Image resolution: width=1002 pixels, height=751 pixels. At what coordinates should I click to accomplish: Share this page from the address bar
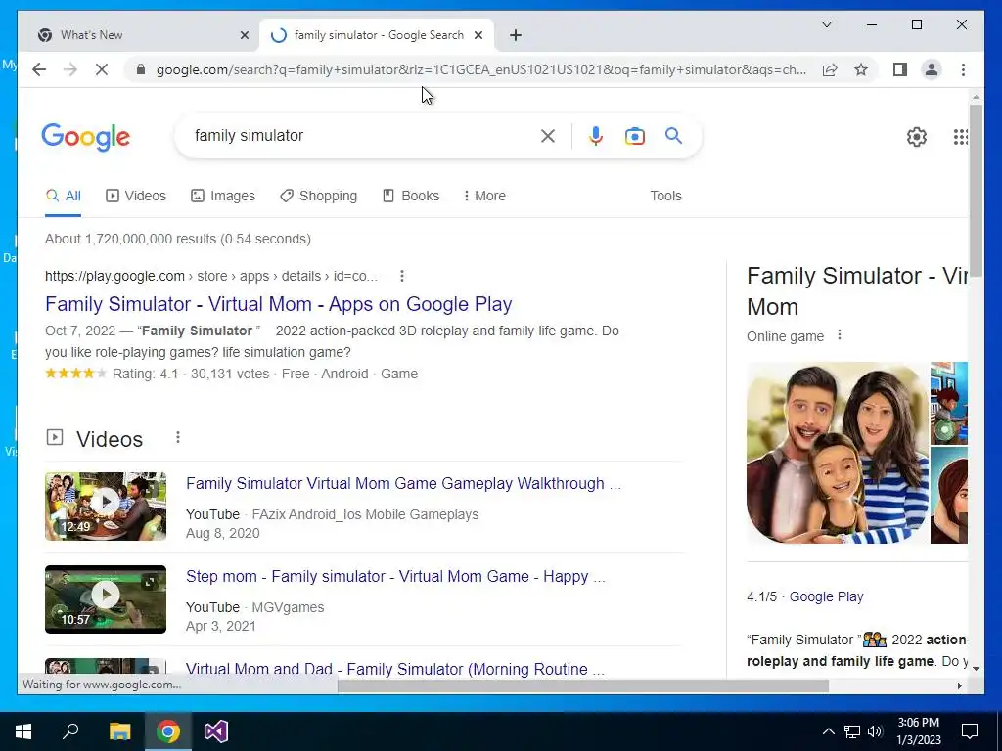coord(830,69)
